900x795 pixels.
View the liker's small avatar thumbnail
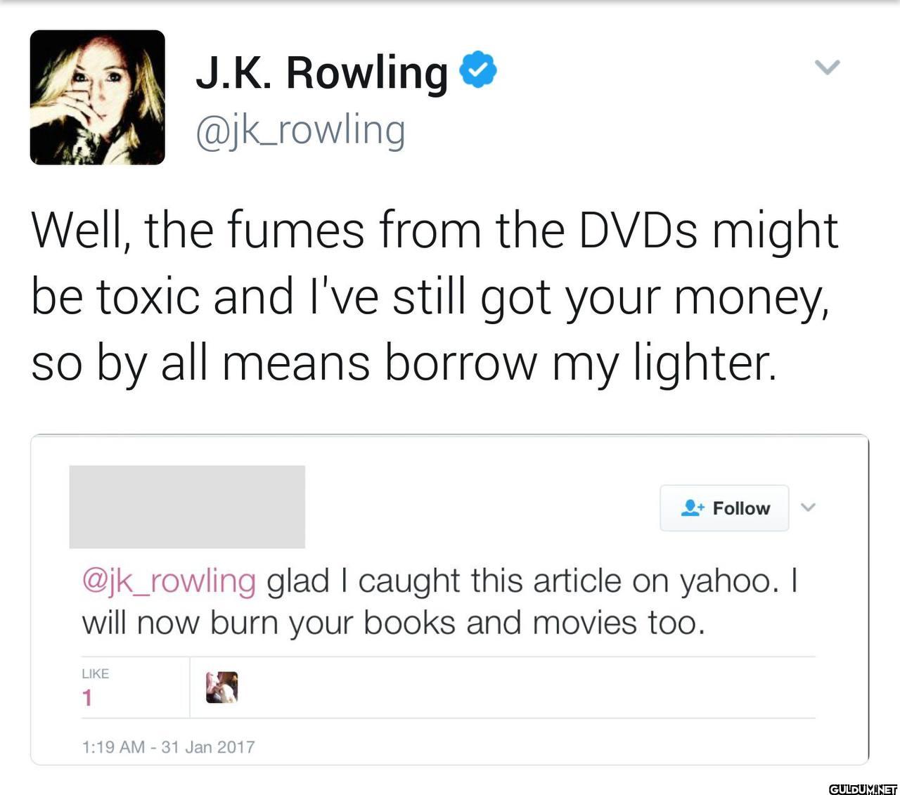tap(221, 687)
